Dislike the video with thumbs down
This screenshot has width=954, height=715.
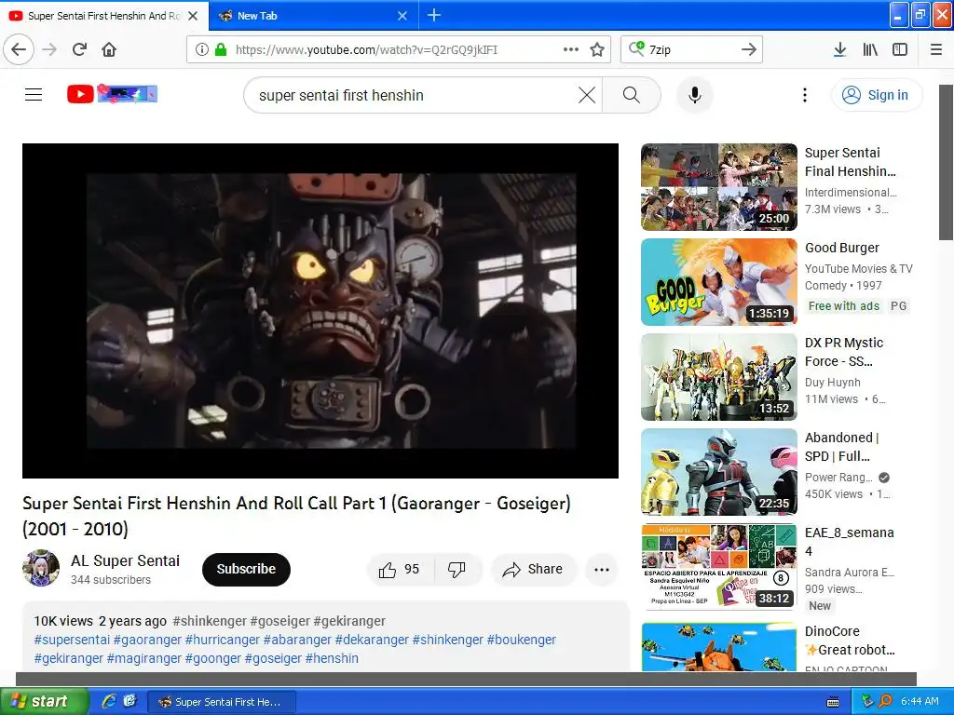pos(457,569)
